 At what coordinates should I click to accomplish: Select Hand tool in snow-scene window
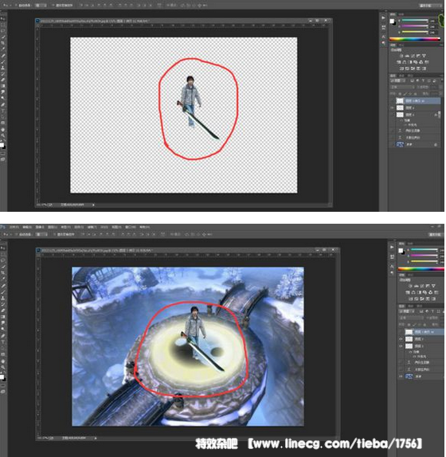[3, 361]
